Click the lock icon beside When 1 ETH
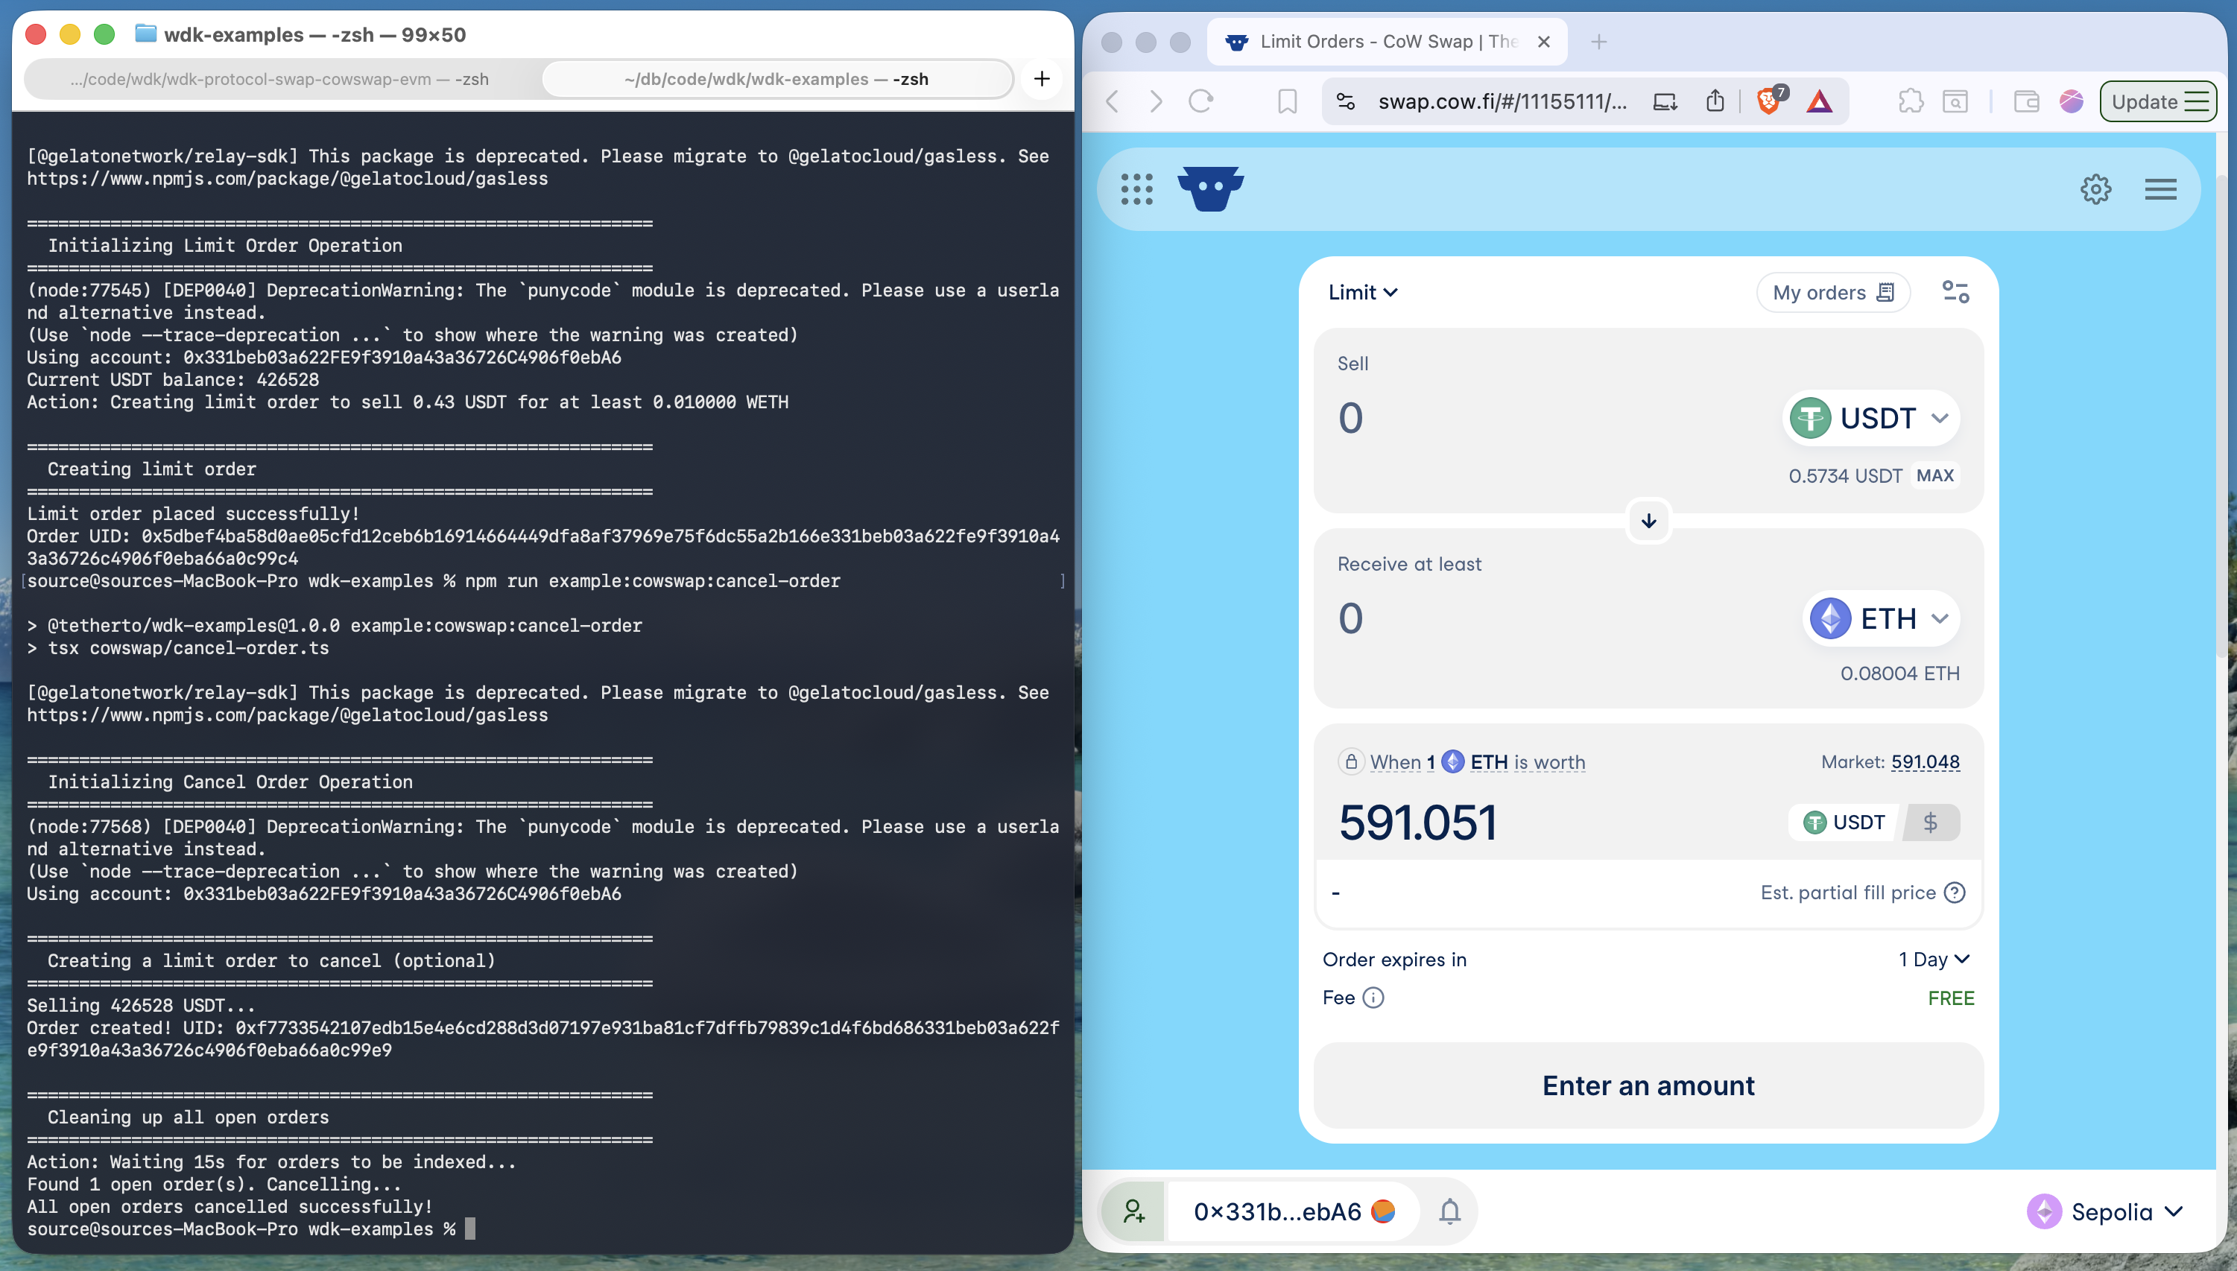 [x=1350, y=761]
